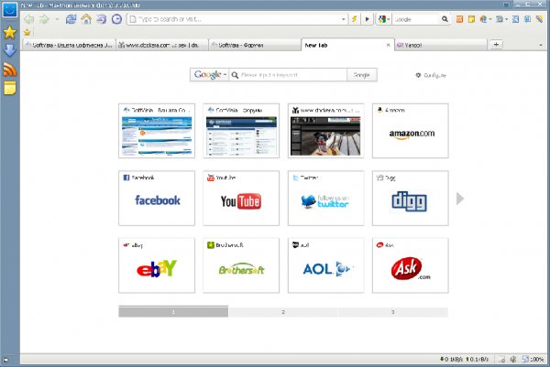Click the skin icon in the title bar
The width and height of the screenshot is (550, 367).
pyautogui.click(x=506, y=5)
